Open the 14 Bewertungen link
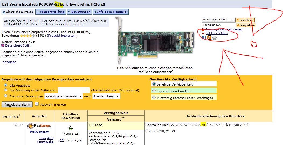 point(62,140)
